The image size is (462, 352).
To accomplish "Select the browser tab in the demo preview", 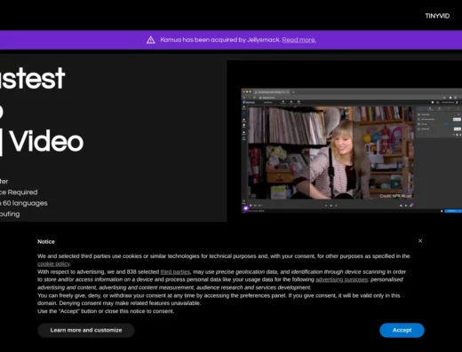I will [272, 92].
